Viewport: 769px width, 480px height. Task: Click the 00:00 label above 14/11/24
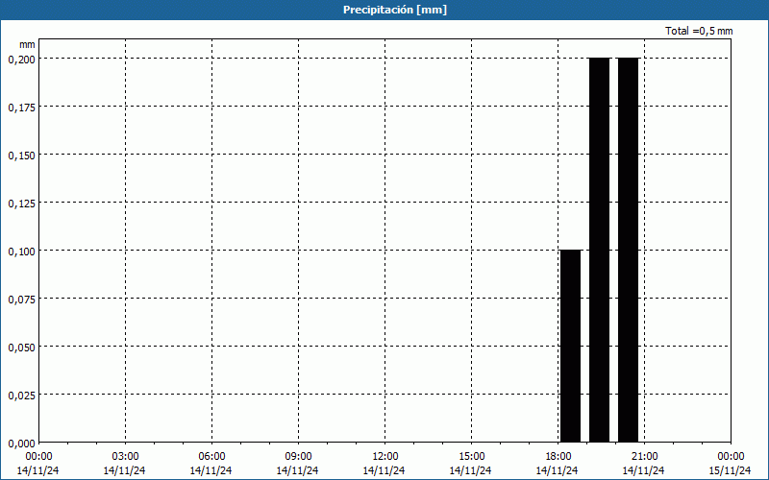tap(38, 457)
